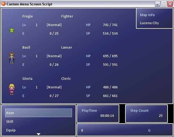Click the Map Info heading
This screenshot has width=174, height=137.
click(147, 15)
